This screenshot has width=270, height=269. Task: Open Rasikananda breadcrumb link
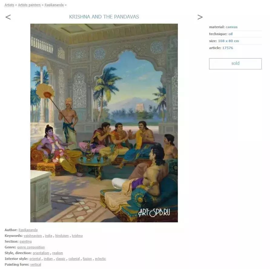pyautogui.click(x=54, y=5)
